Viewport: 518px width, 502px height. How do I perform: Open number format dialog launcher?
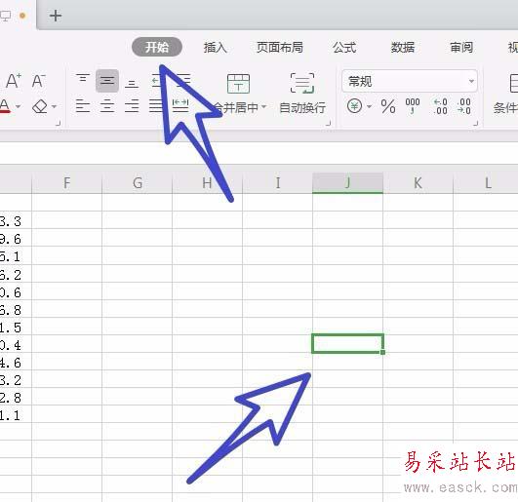476,124
